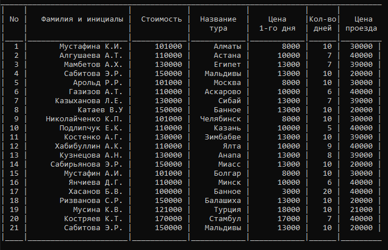Click day price '18000' in Мусина row
The height and width of the screenshot is (250, 388).
pos(289,210)
